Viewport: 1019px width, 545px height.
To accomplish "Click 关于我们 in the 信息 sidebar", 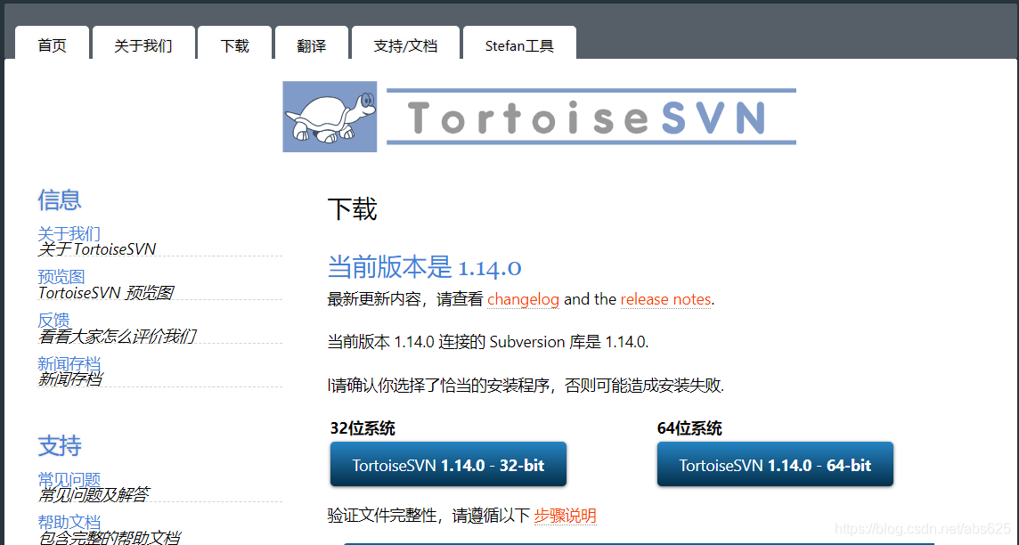I will click(69, 233).
